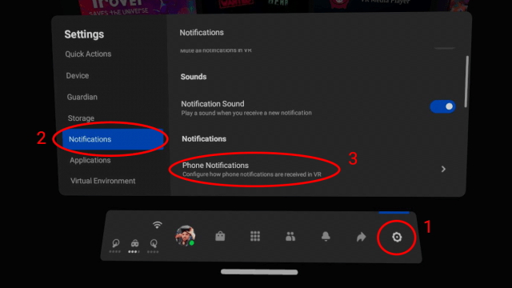Screen dimensions: 512x288
Task: Open the People icon in the dock
Action: [290, 237]
